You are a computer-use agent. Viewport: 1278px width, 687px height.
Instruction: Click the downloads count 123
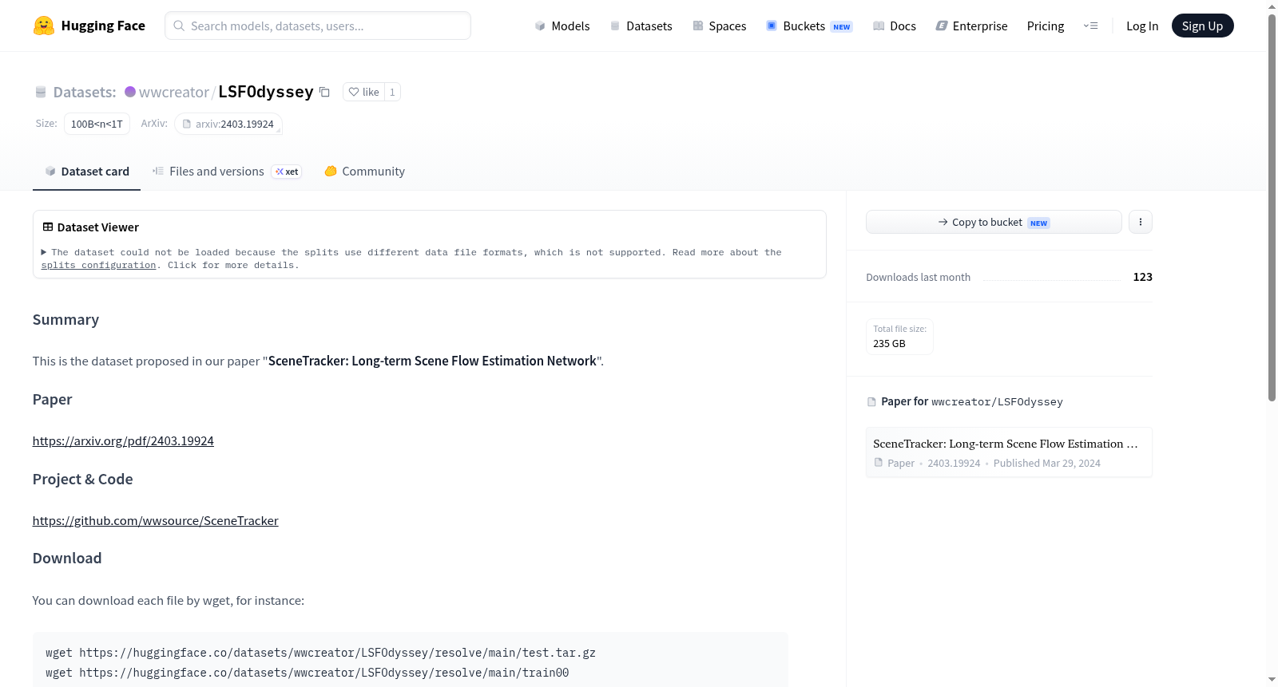(1142, 277)
